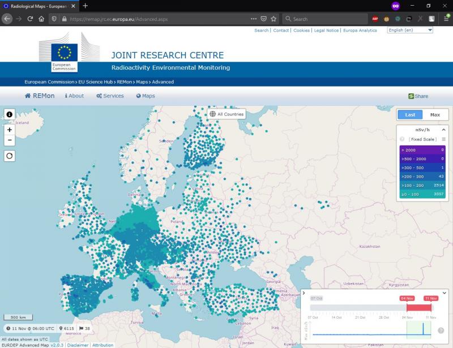The height and width of the screenshot is (348, 453).
Task: Zoom in on the map
Action: (x=10, y=130)
